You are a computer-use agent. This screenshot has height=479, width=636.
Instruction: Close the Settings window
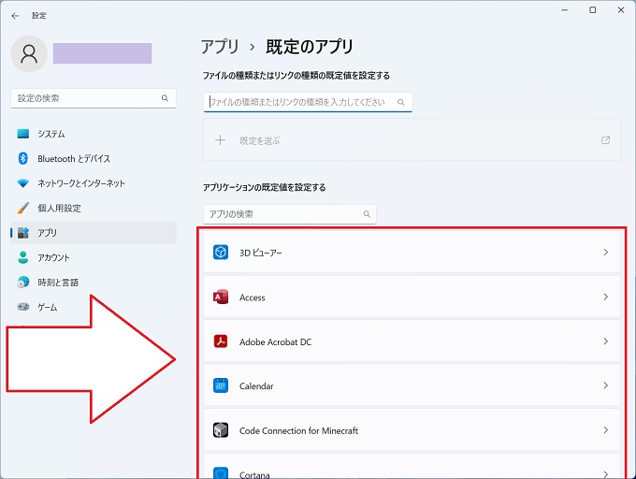(621, 9)
